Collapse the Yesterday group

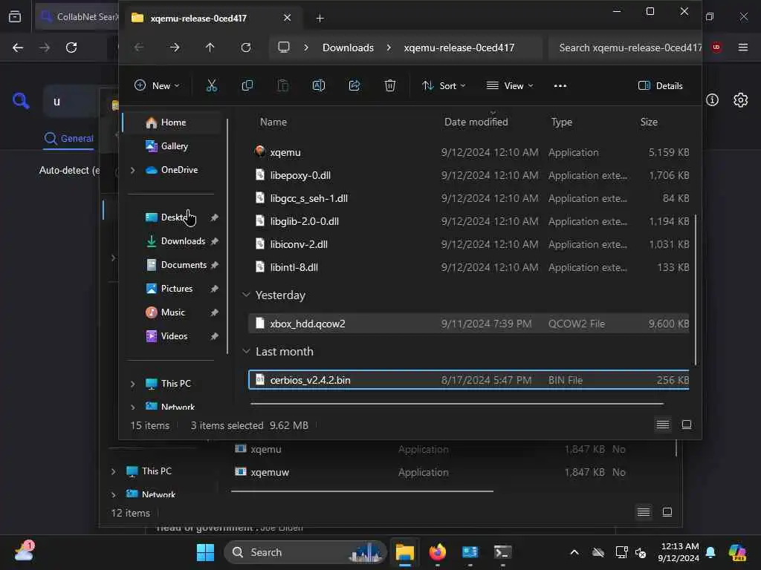click(246, 295)
